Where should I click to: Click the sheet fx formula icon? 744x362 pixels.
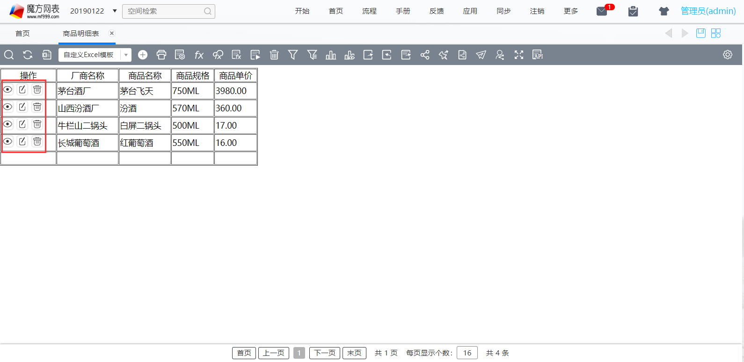[236, 55]
